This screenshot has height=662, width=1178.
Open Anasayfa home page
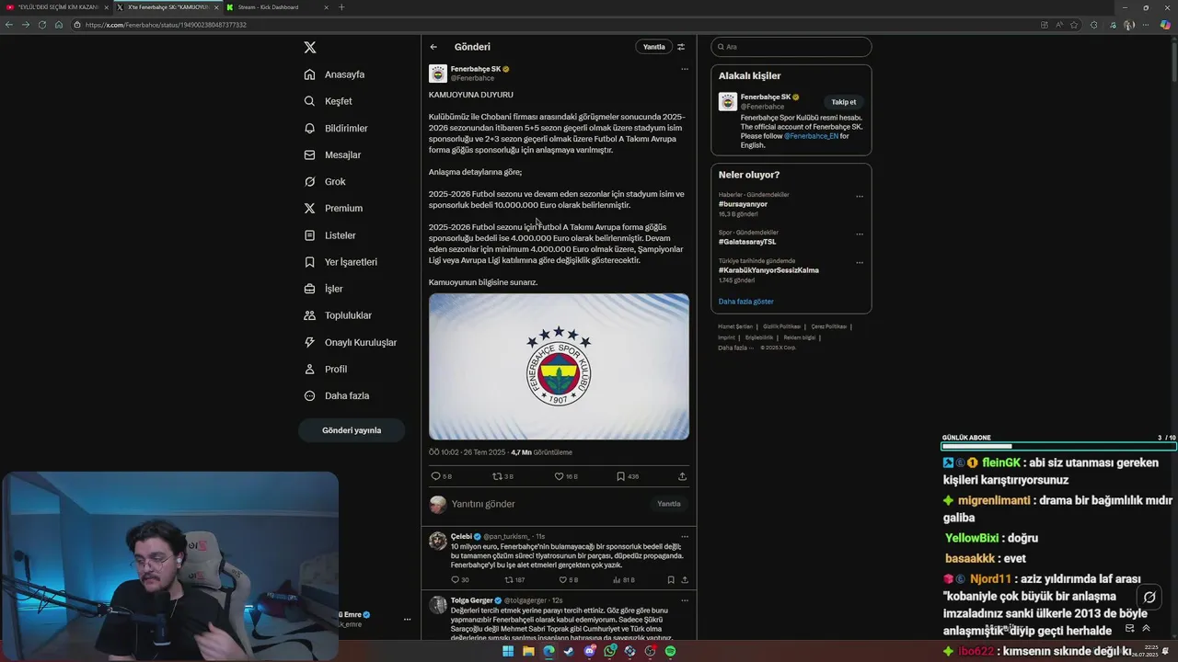coord(335,74)
